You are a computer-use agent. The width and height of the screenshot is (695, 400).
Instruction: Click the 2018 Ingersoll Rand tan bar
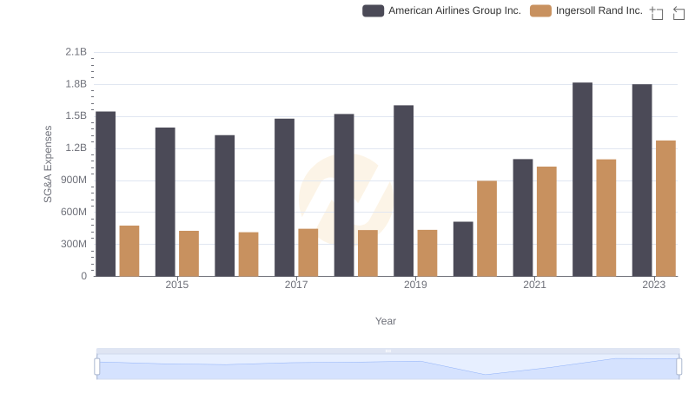367,253
